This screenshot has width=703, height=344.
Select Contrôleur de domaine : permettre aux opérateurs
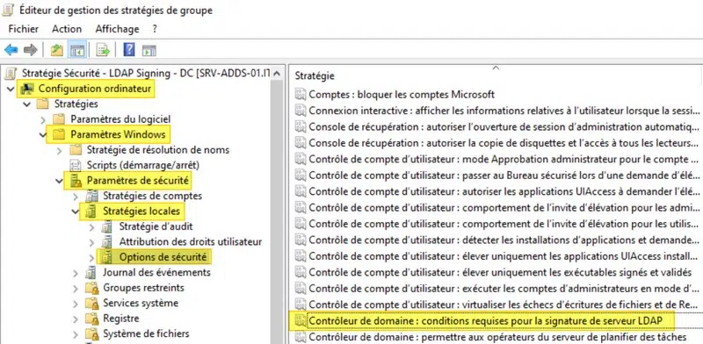497,336
